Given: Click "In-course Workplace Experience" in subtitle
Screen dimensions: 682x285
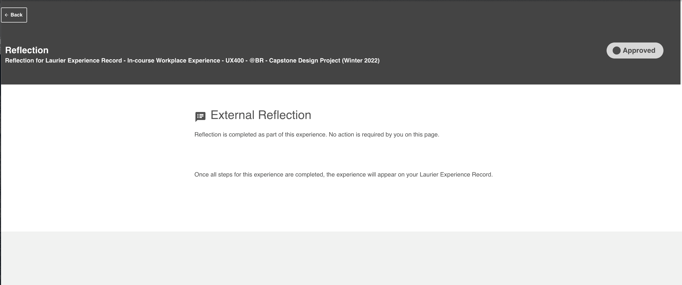Looking at the screenshot, I should [x=173, y=60].
